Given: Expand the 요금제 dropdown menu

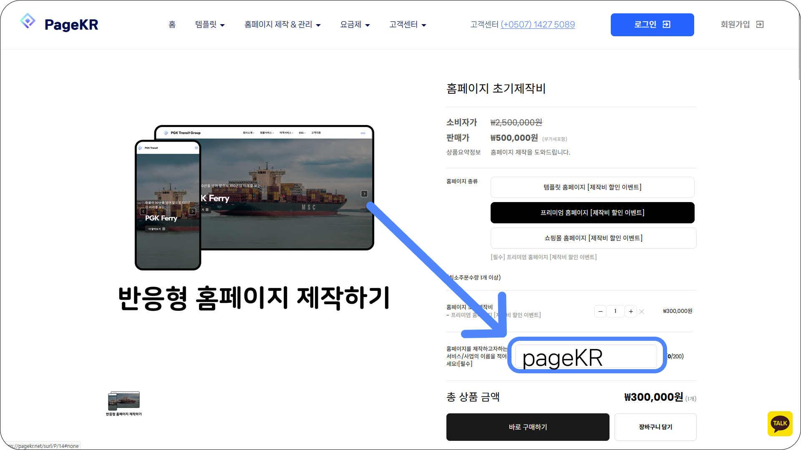Looking at the screenshot, I should pyautogui.click(x=355, y=25).
